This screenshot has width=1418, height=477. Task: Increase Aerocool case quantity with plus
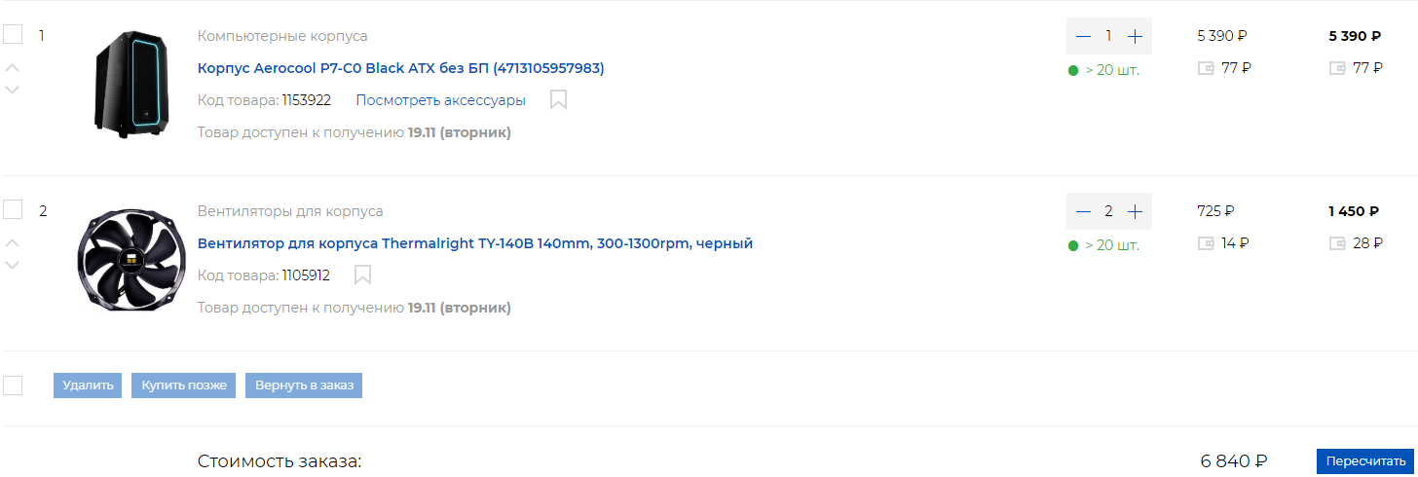tap(1135, 36)
